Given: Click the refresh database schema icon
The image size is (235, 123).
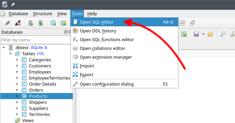Looking at the screenshot, I should (x=40, y=23).
